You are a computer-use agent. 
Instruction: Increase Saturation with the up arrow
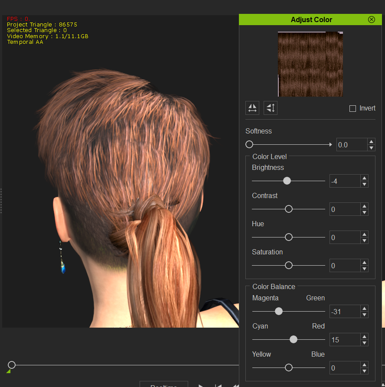coord(364,263)
